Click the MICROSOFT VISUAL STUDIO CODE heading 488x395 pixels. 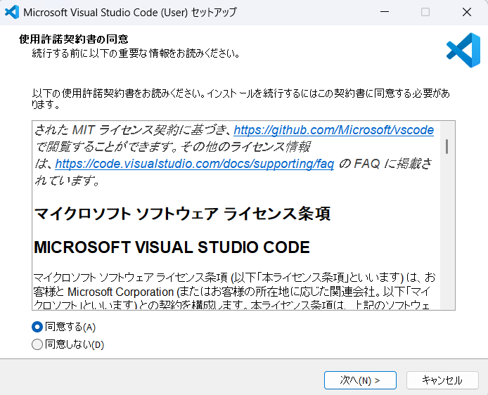coord(172,247)
